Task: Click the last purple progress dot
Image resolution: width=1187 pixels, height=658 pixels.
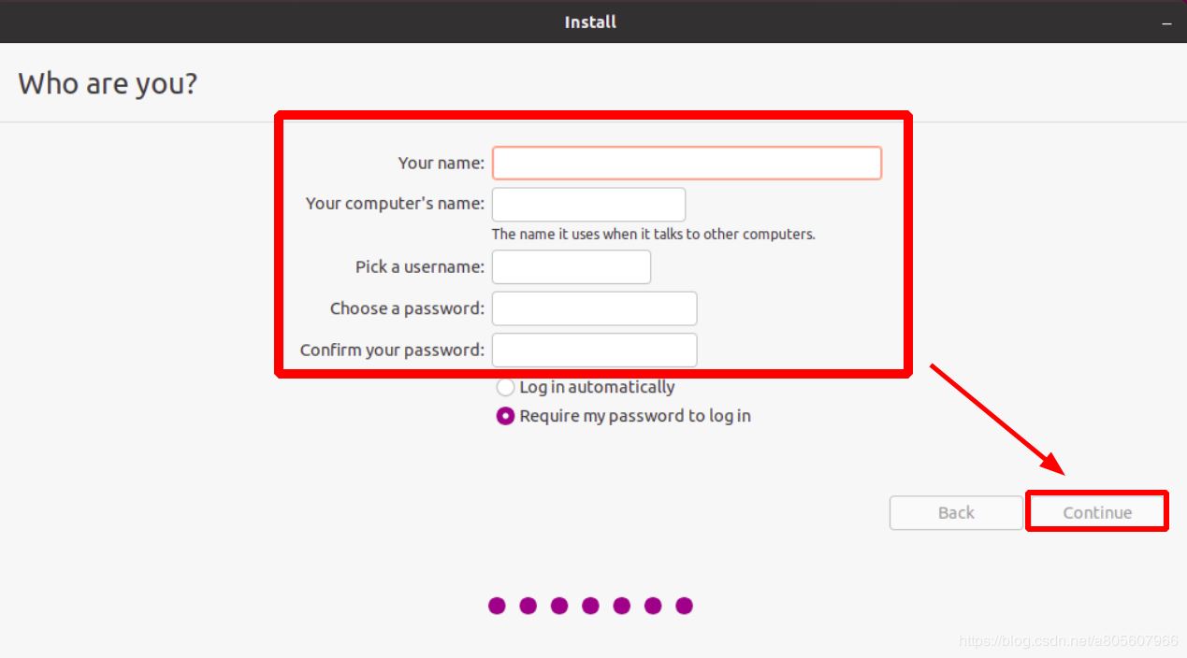Action: 684,606
